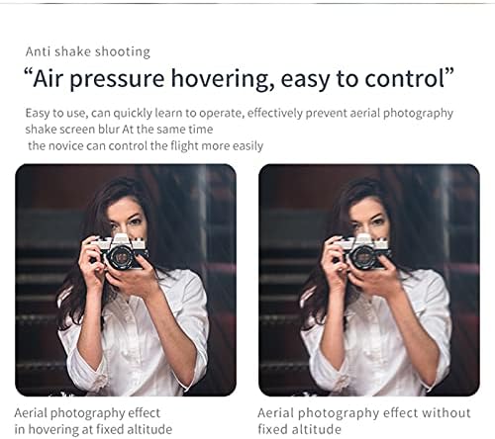Click caption "Aerial photography effect in hovering"
This screenshot has height=439, width=495.
coord(93,421)
